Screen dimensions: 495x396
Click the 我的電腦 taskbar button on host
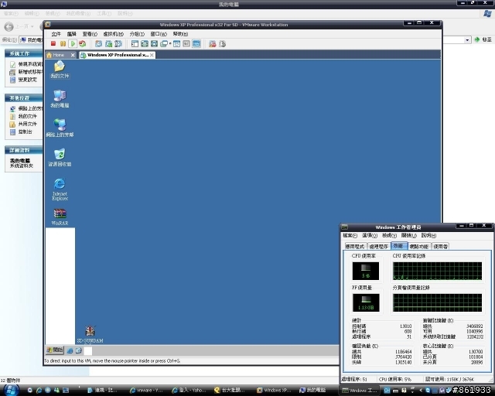click(x=312, y=391)
